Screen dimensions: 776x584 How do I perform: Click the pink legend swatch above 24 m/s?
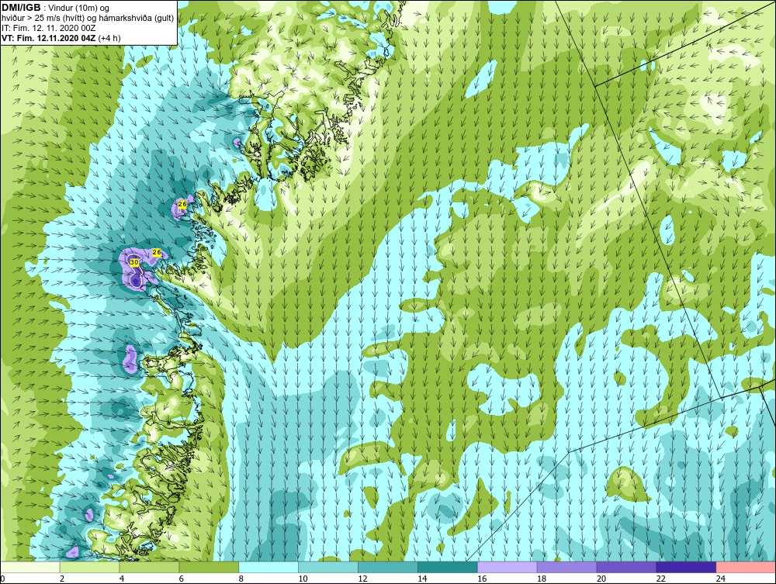[746, 567]
